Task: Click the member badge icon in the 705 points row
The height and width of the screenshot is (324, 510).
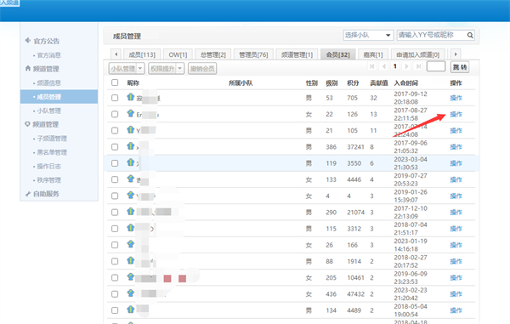Action: click(130, 97)
